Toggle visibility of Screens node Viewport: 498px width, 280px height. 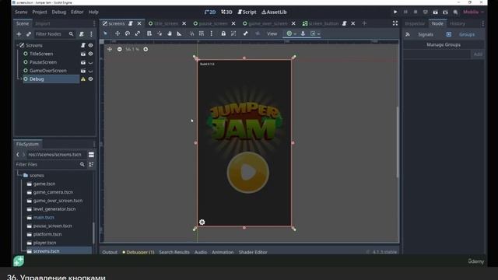point(90,45)
